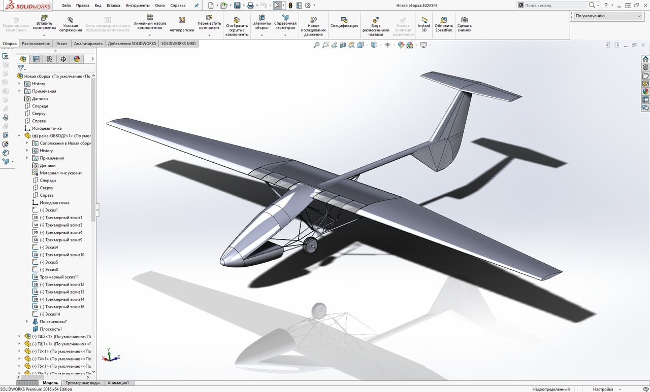Collapse the рама-ОБВОД2<1> tree node
The height and width of the screenshot is (392, 650).
pyautogui.click(x=20, y=136)
